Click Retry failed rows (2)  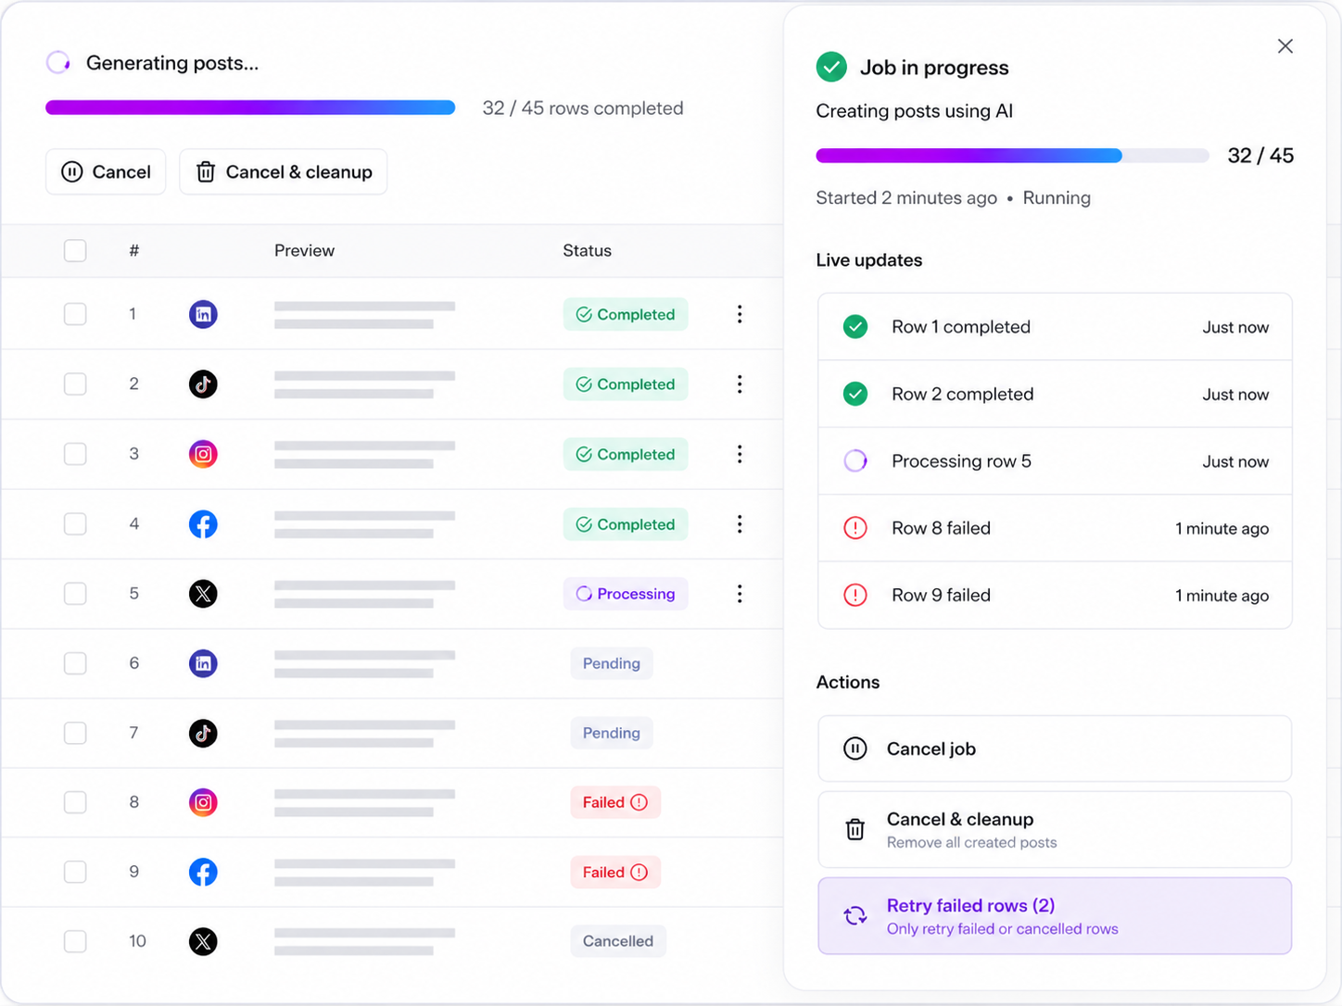click(x=1055, y=915)
